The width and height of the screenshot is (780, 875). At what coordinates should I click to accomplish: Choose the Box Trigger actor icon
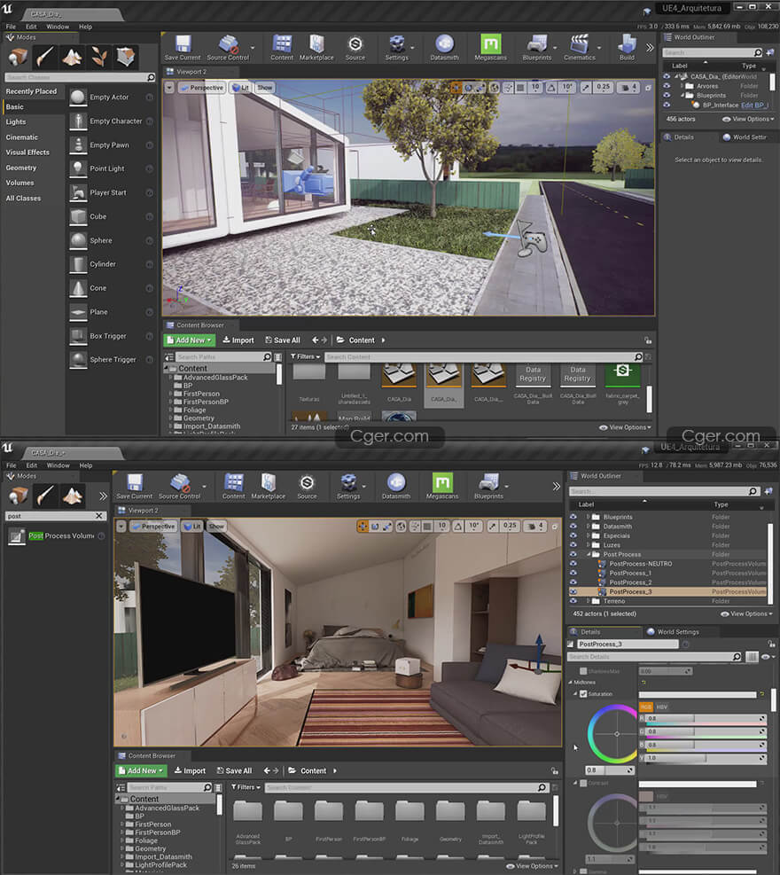pyautogui.click(x=78, y=336)
